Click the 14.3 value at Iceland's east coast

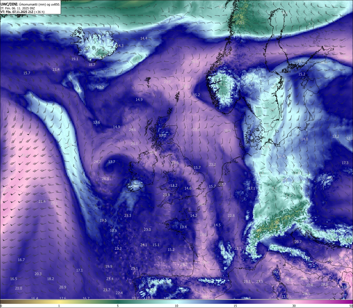click(x=120, y=46)
